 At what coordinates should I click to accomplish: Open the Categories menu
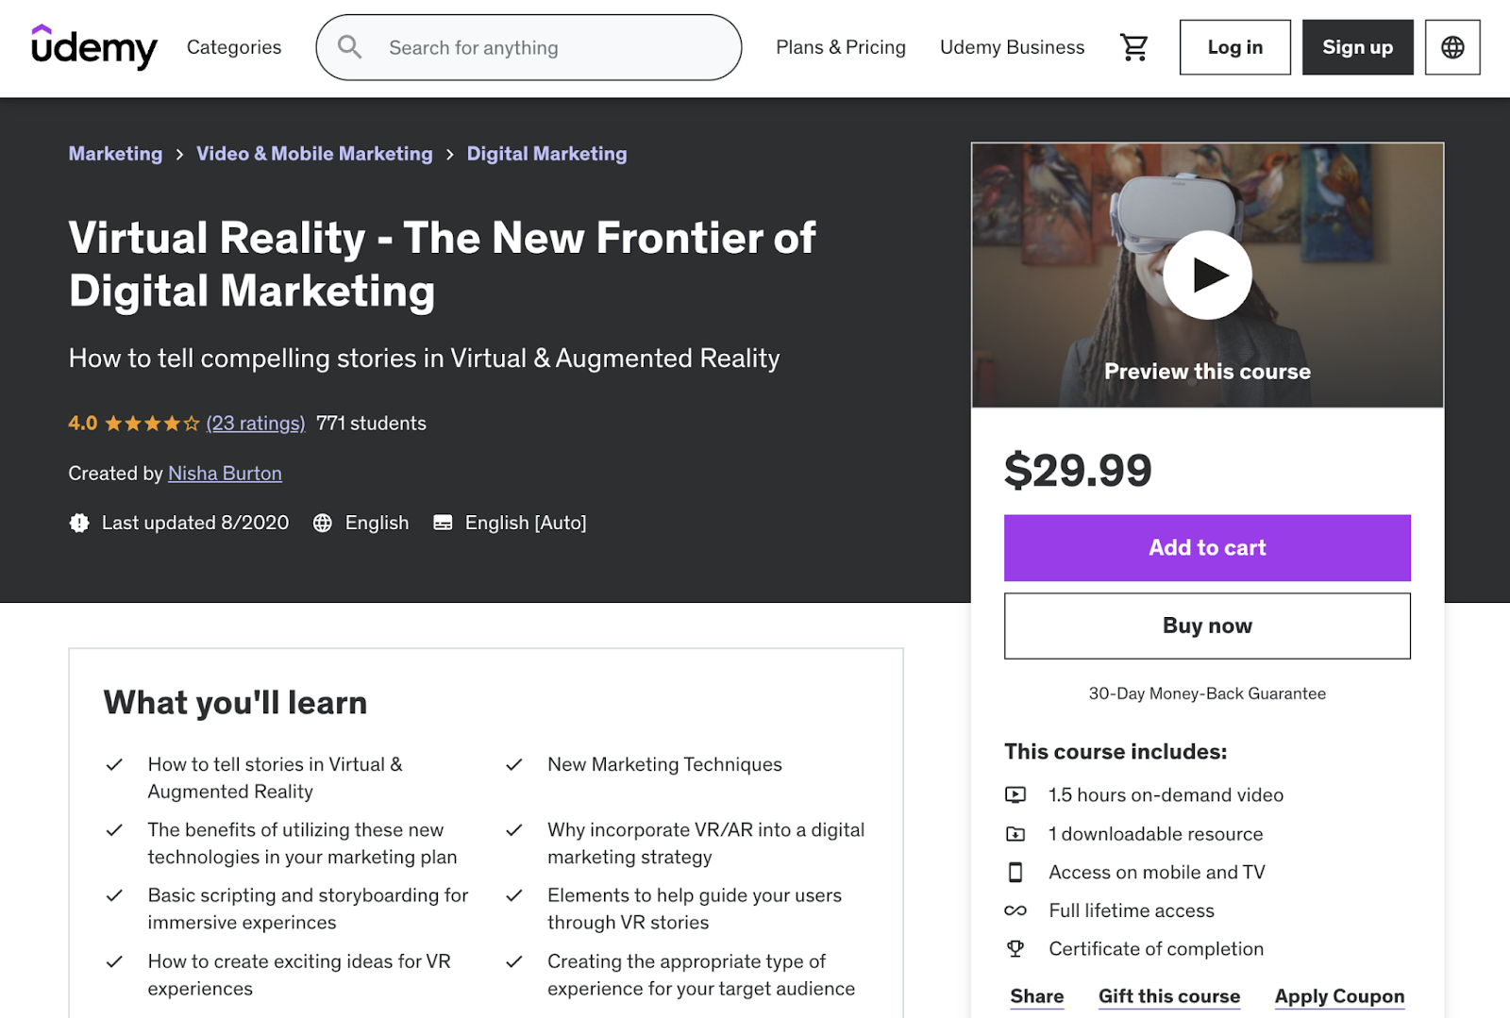(x=233, y=46)
